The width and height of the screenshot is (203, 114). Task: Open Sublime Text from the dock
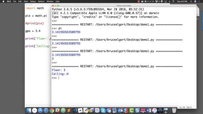click(69, 111)
